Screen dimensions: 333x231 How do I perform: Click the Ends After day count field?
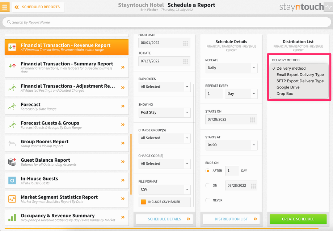pyautogui.click(x=232, y=171)
